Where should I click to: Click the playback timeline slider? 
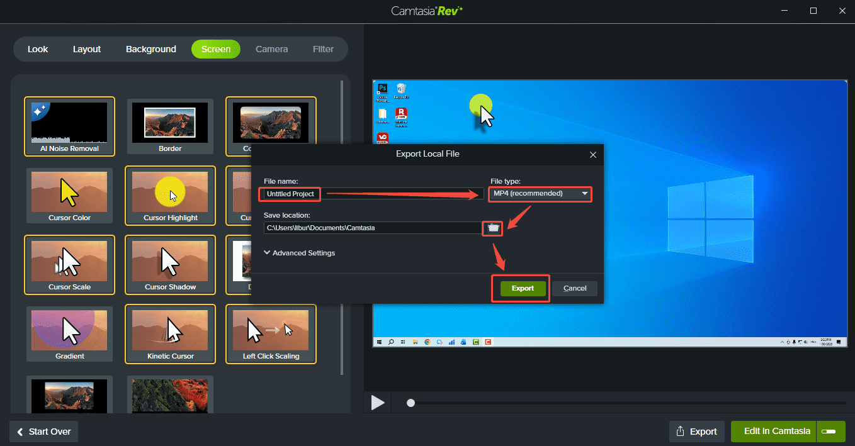coord(410,403)
